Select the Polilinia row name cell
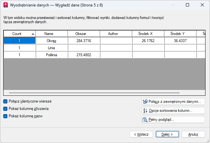The height and width of the screenshot is (143, 210). 51,55
